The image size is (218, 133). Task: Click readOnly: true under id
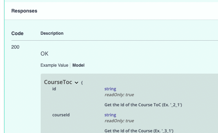point(119,95)
